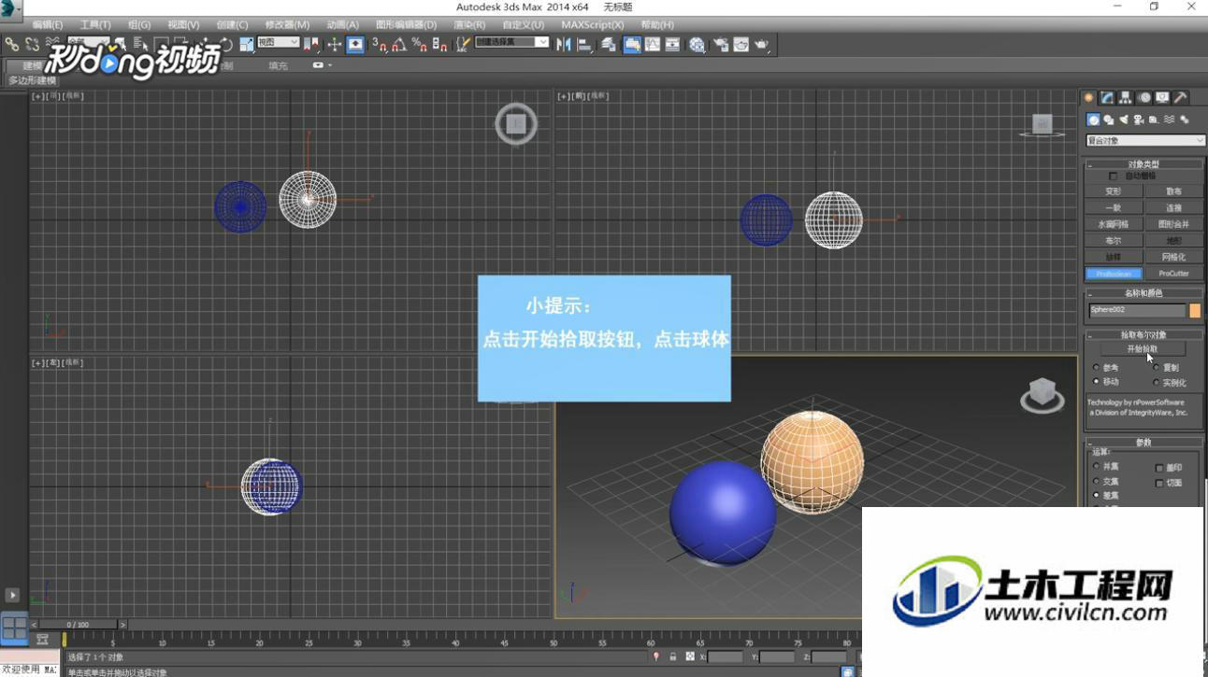
Task: Open the MAXScript(X) menu
Action: coord(593,24)
